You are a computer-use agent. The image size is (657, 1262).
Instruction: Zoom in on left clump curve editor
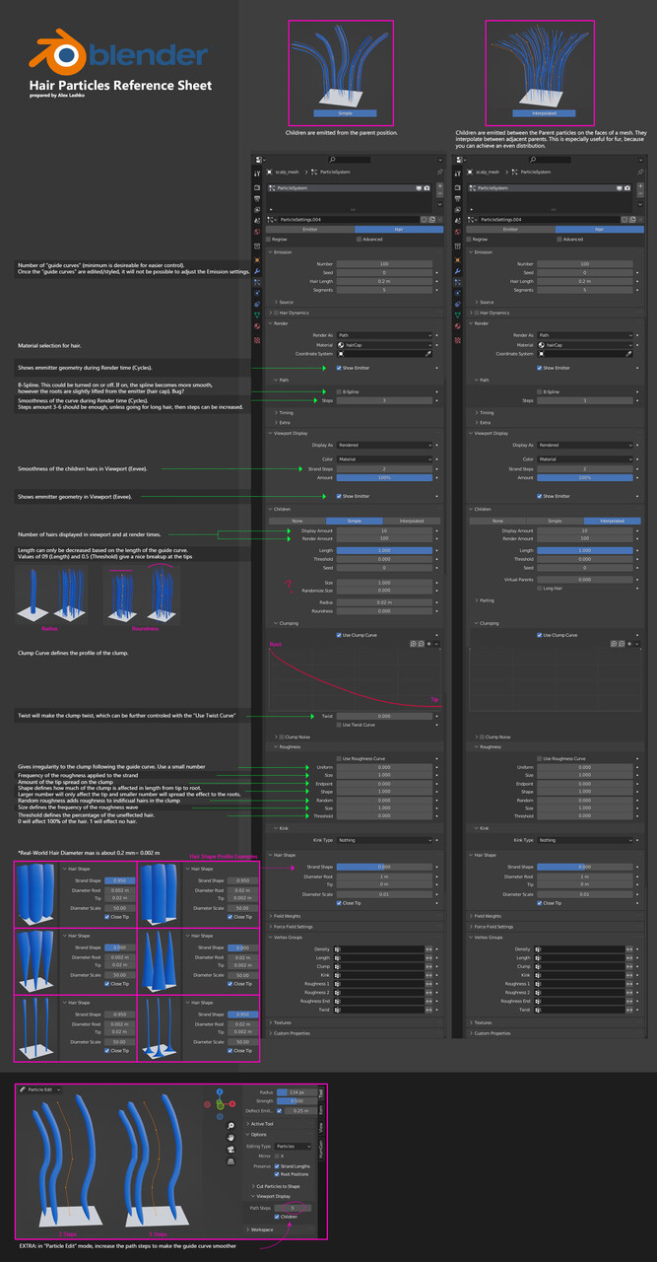point(413,644)
